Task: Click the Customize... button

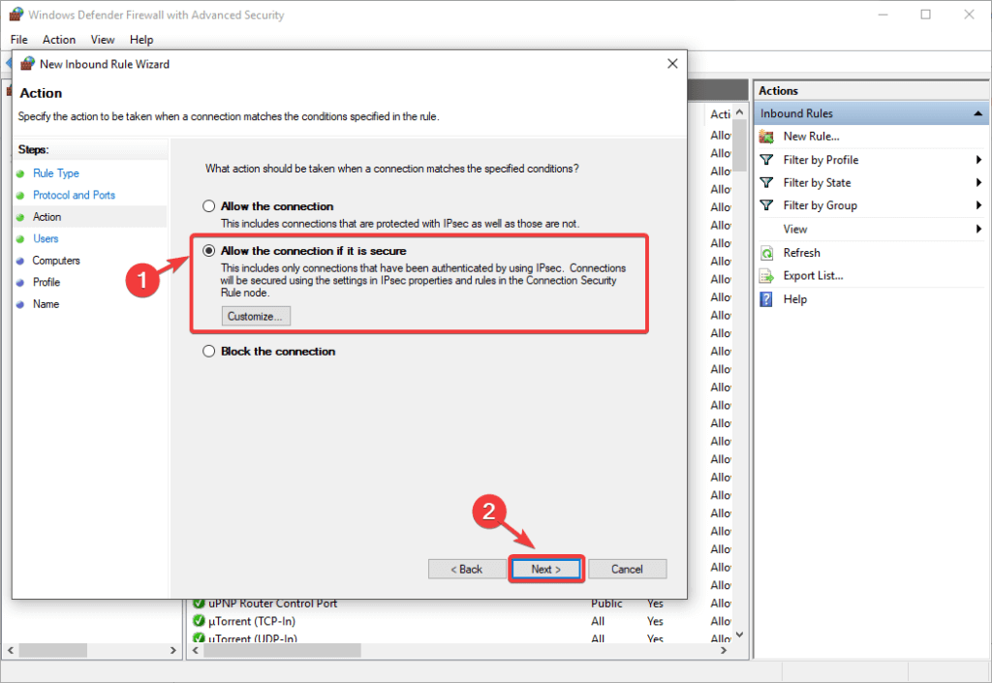Action: pyautogui.click(x=256, y=316)
